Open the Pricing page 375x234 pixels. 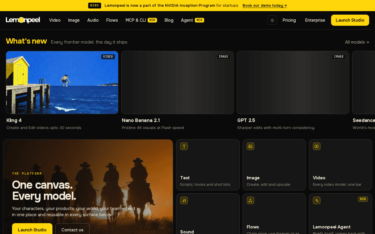[289, 20]
